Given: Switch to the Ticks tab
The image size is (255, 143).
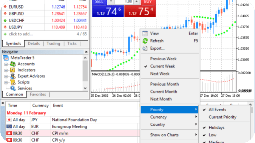Looking at the screenshot, I should [x=72, y=44].
